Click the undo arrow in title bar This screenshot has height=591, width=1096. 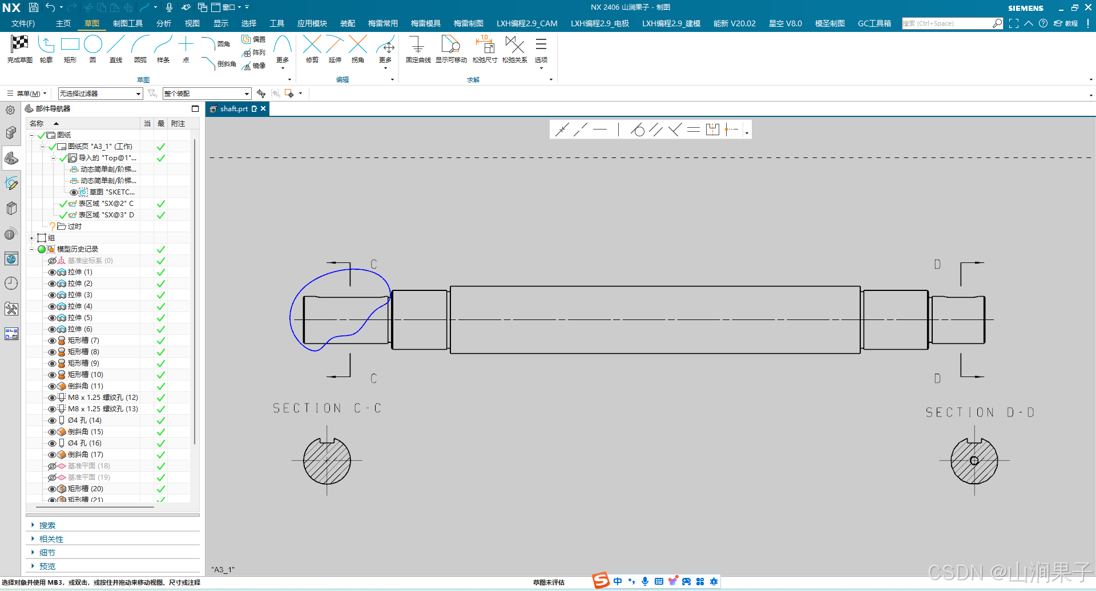pos(50,7)
